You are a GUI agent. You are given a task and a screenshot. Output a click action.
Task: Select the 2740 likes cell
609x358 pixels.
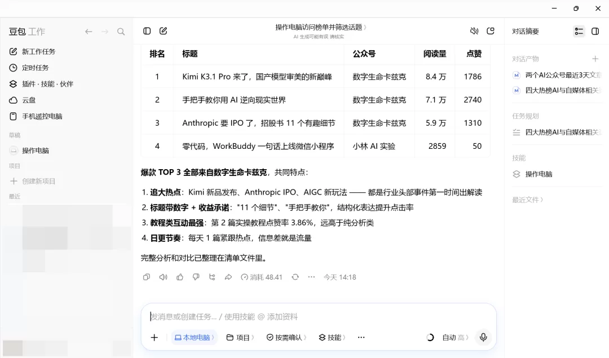(x=473, y=100)
